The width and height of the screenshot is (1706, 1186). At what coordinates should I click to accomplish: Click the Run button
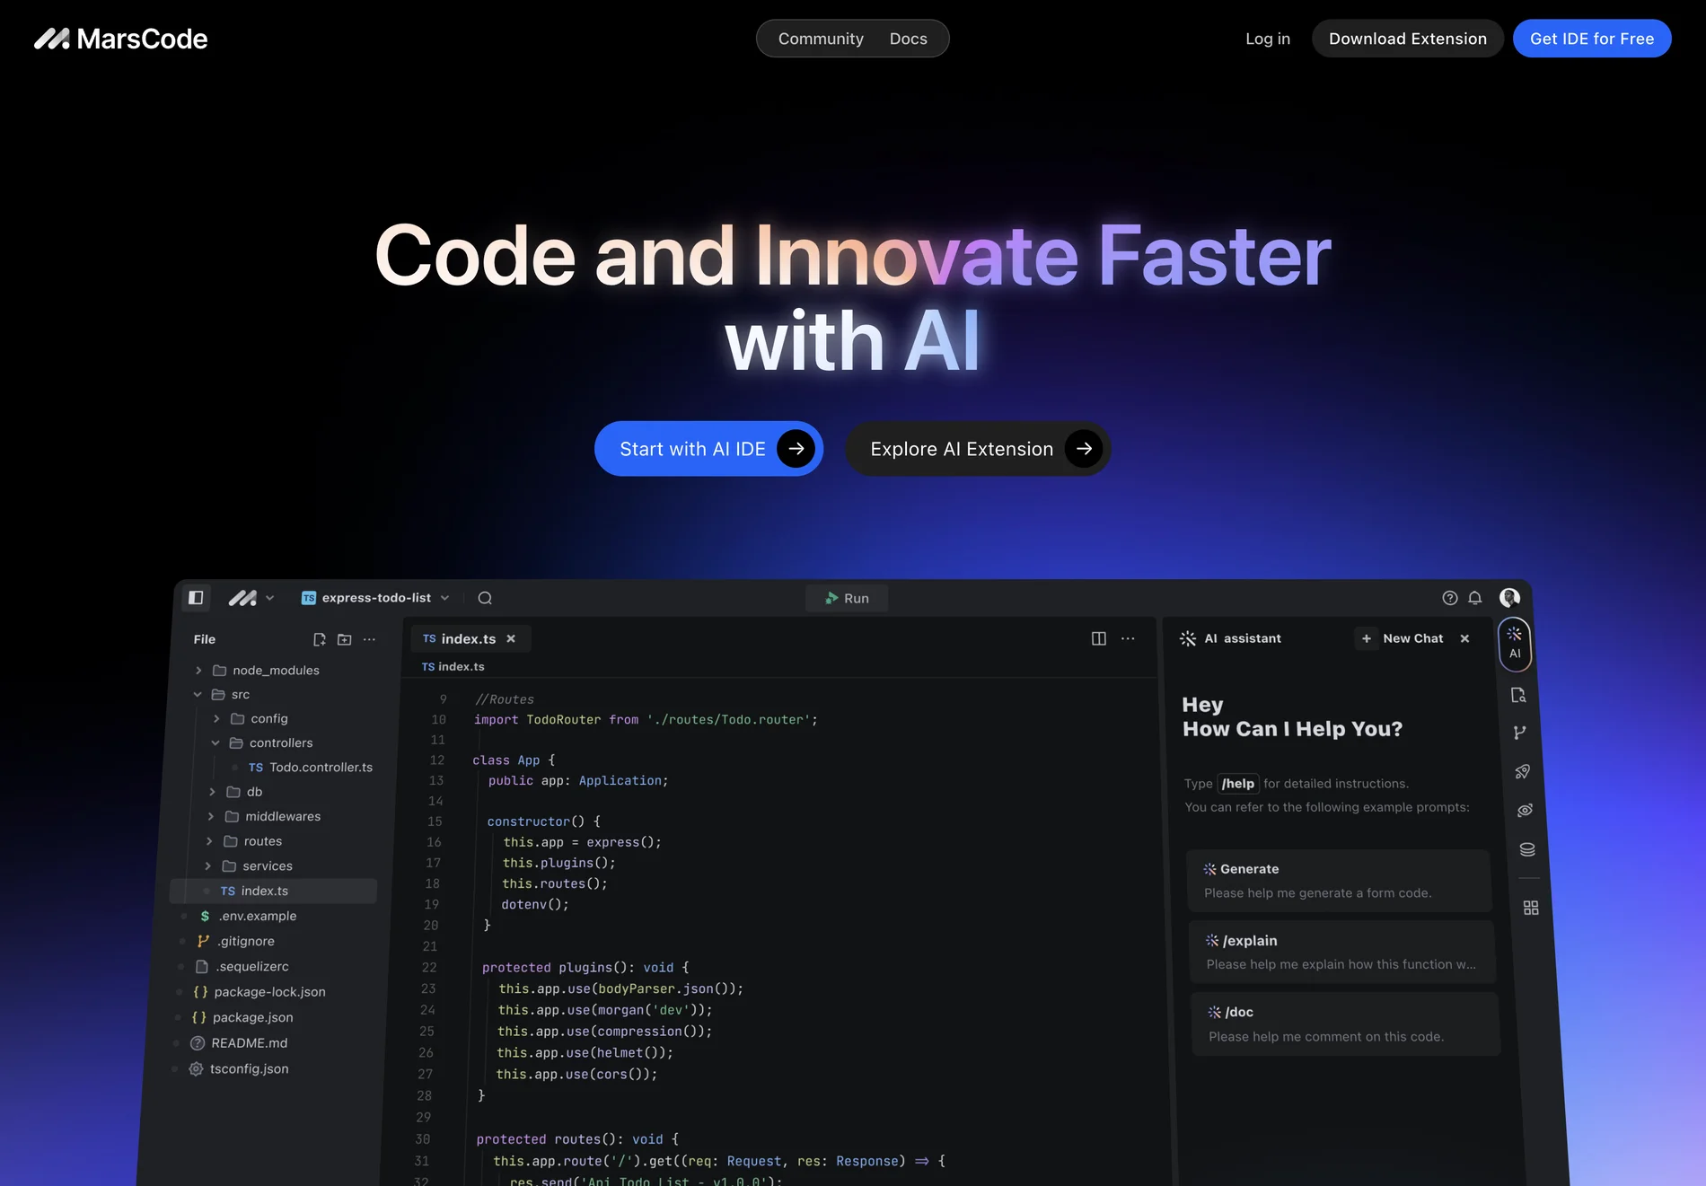[x=847, y=598]
